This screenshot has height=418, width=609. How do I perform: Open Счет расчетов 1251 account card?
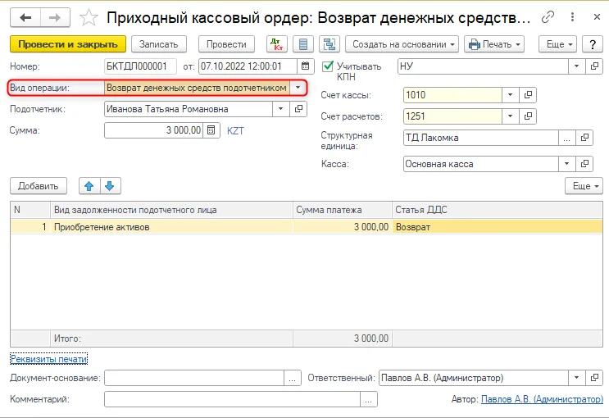pos(528,116)
